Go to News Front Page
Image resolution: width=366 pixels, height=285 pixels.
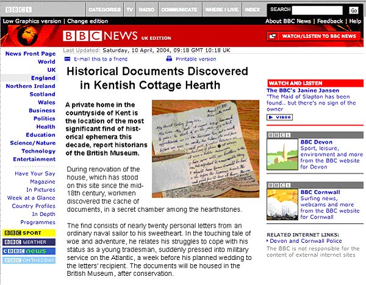[30, 54]
